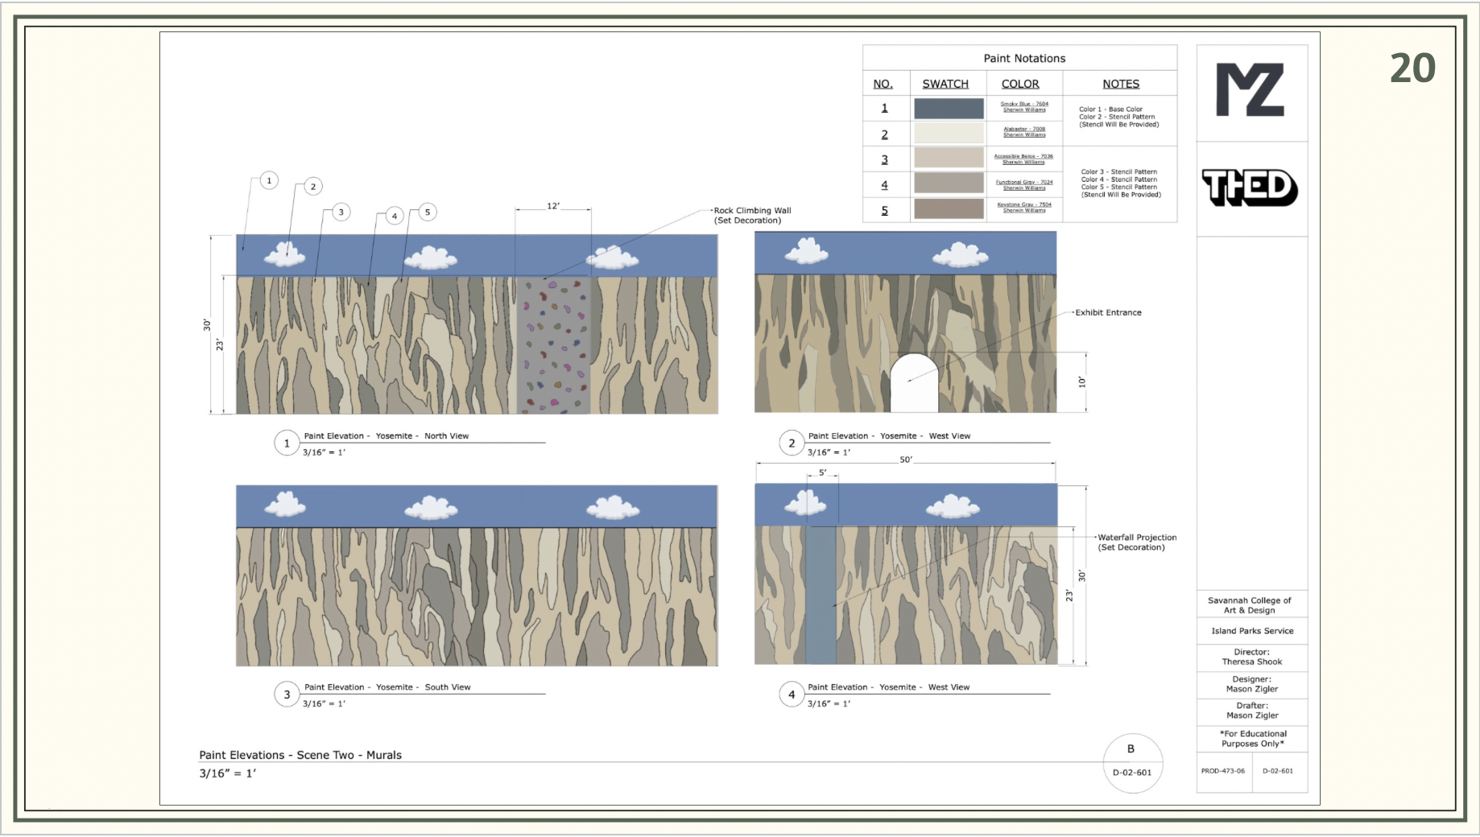The width and height of the screenshot is (1480, 837).
Task: Click "Smoky Blue - 7604" color name
Action: point(1024,104)
